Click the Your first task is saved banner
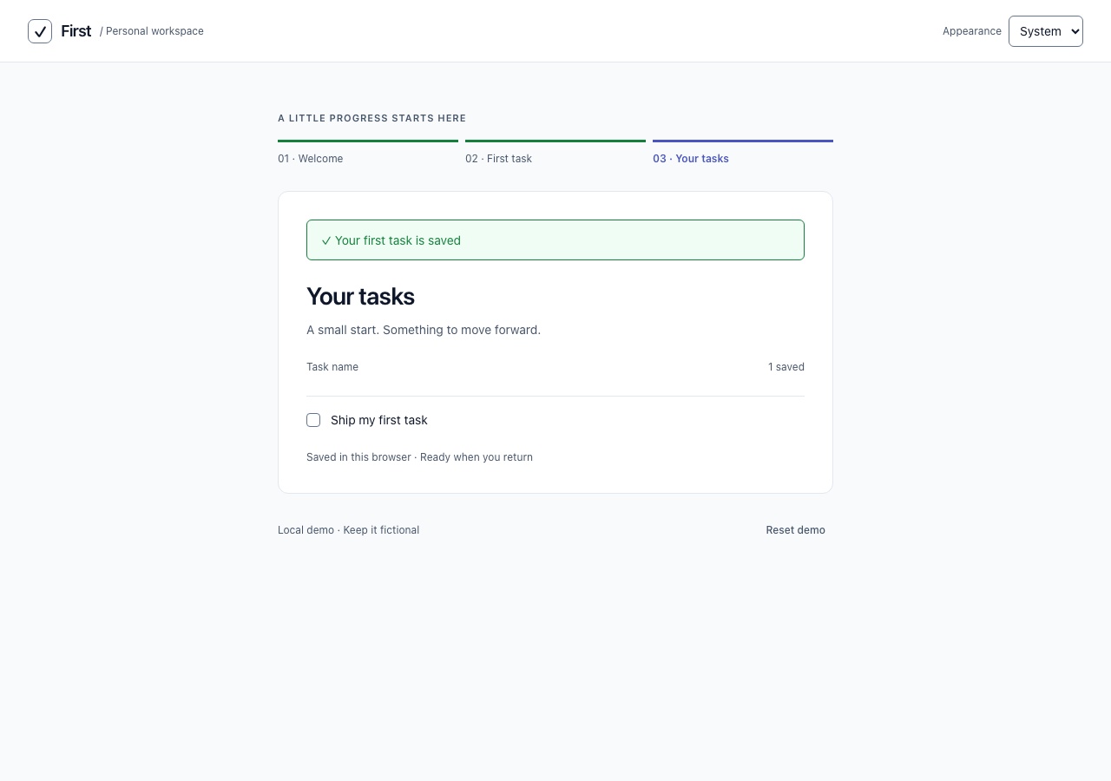The width and height of the screenshot is (1111, 781). pos(555,240)
